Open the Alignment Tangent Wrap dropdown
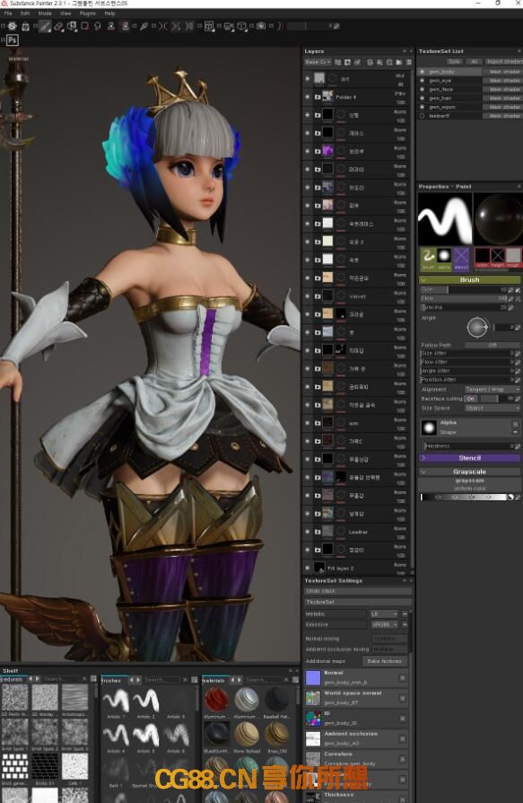The image size is (523, 803). pos(492,389)
